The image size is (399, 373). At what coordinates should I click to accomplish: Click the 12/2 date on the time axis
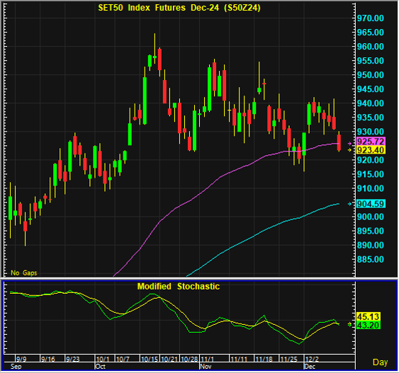point(312,359)
